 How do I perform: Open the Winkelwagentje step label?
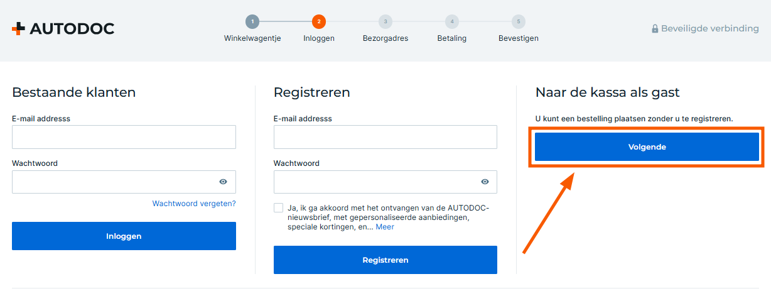tap(252, 38)
